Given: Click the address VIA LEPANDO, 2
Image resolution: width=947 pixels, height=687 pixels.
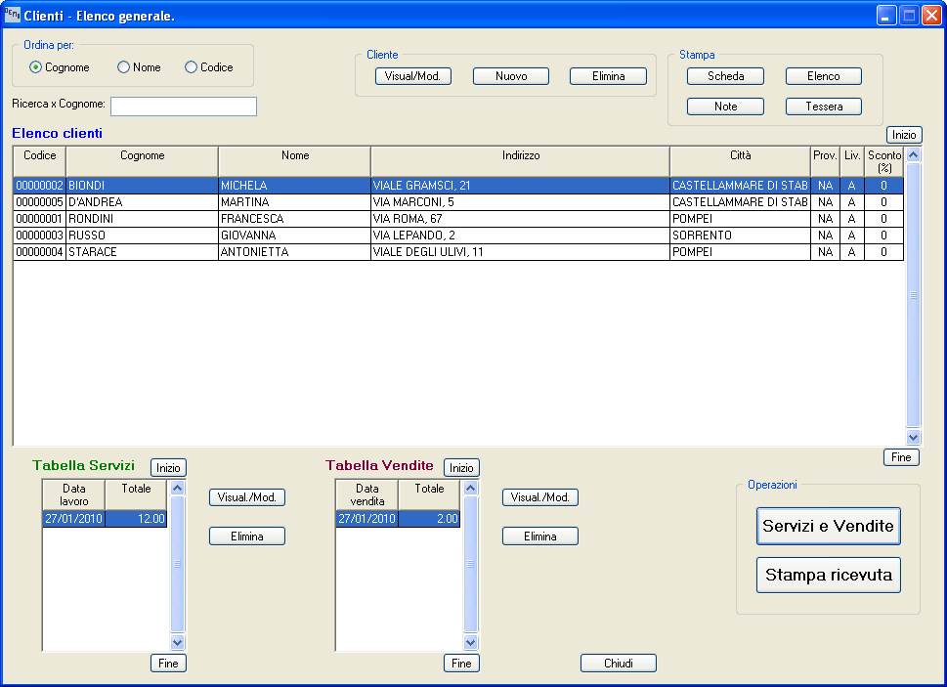Looking at the screenshot, I should point(520,236).
